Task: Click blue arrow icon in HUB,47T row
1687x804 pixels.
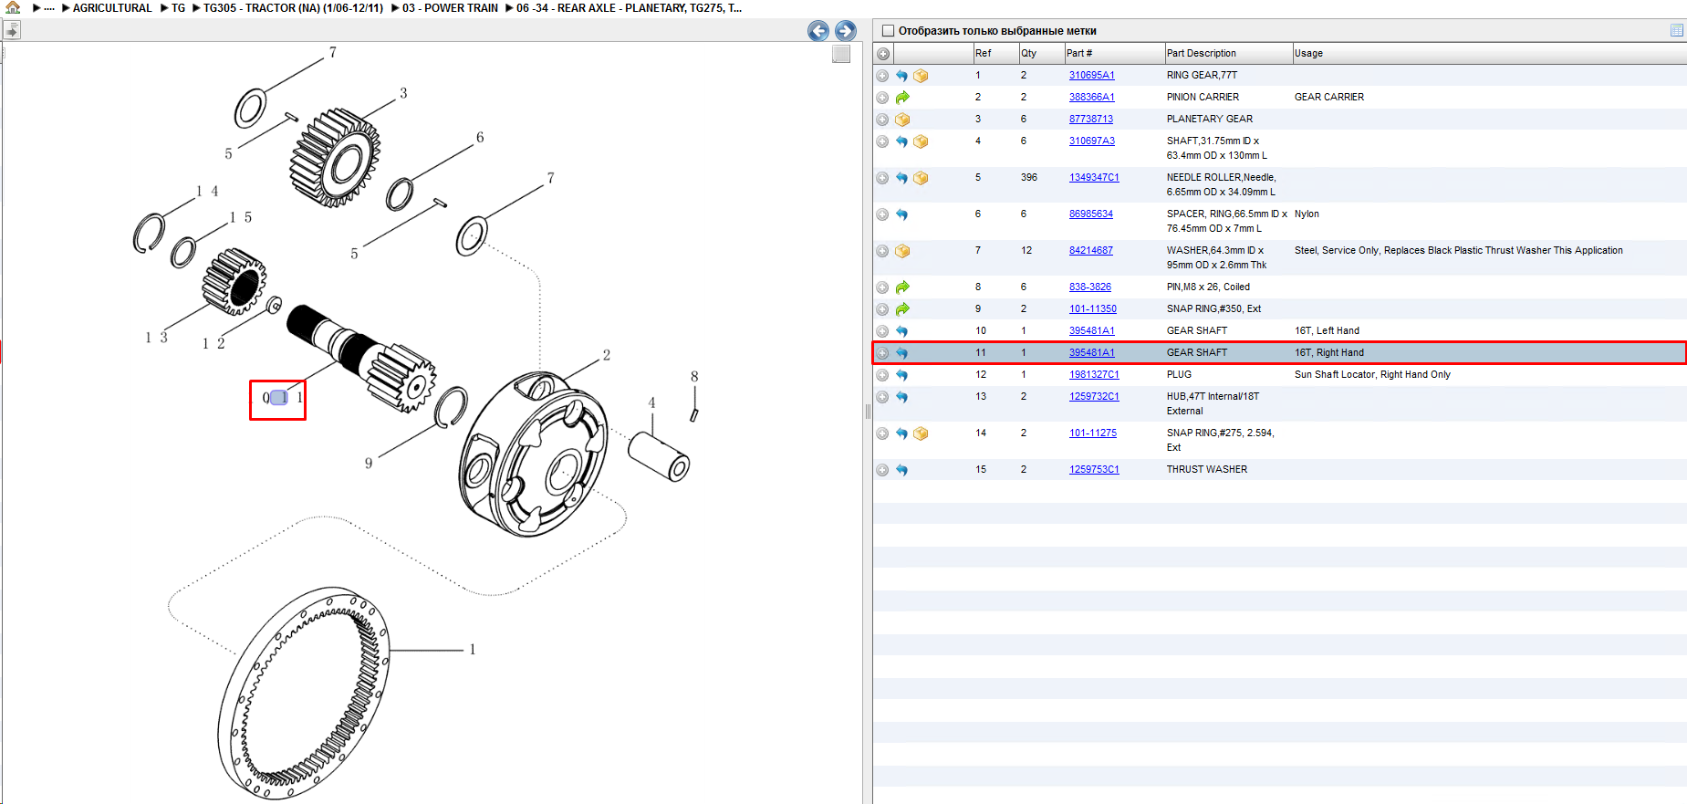Action: pyautogui.click(x=902, y=397)
